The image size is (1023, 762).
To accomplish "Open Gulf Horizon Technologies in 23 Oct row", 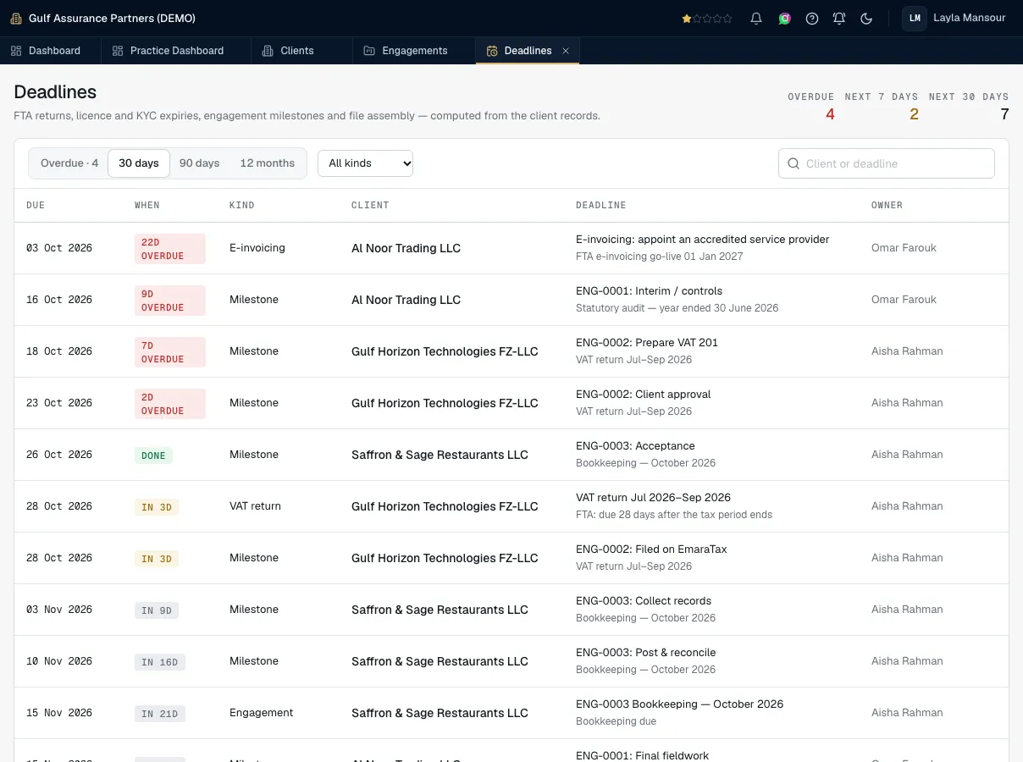I will (x=445, y=403).
